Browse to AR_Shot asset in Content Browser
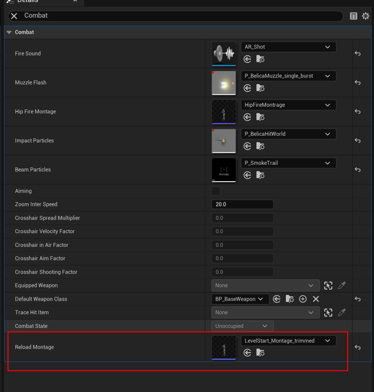The height and width of the screenshot is (392, 374). 260,59
